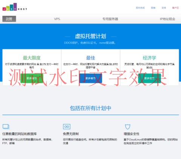The height and width of the screenshot is (159, 181).
Task: Click teal 更多细节 button under 经济学
Action: (149, 78)
